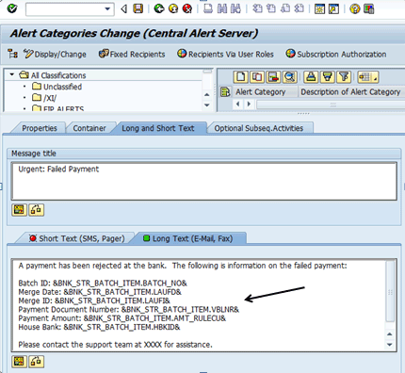Switch to the Properties tab
This screenshot has height=373, width=405.
point(40,128)
